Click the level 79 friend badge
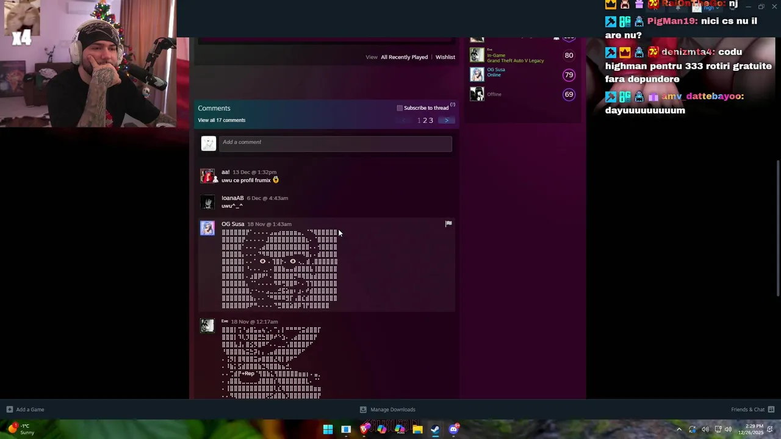This screenshot has height=439, width=781. (569, 75)
